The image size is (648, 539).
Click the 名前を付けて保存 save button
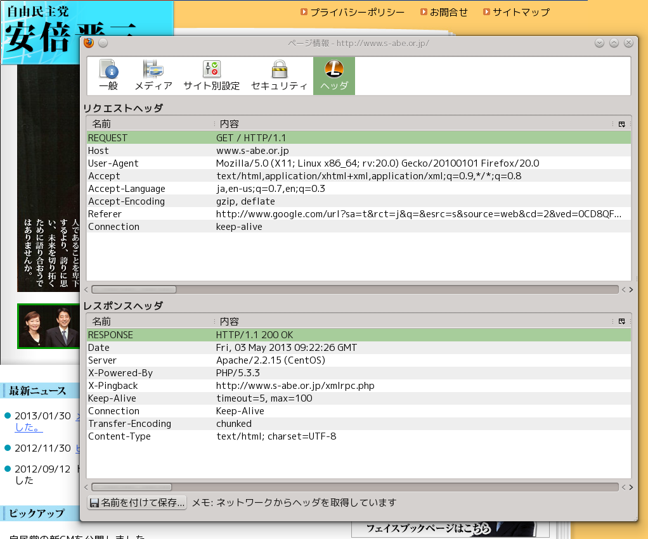[137, 502]
